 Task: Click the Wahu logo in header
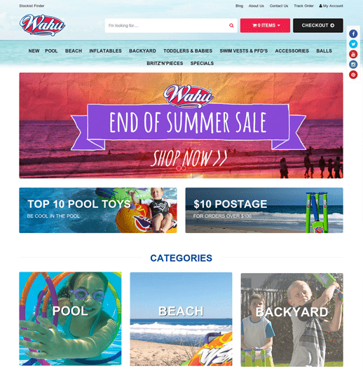tap(42, 25)
